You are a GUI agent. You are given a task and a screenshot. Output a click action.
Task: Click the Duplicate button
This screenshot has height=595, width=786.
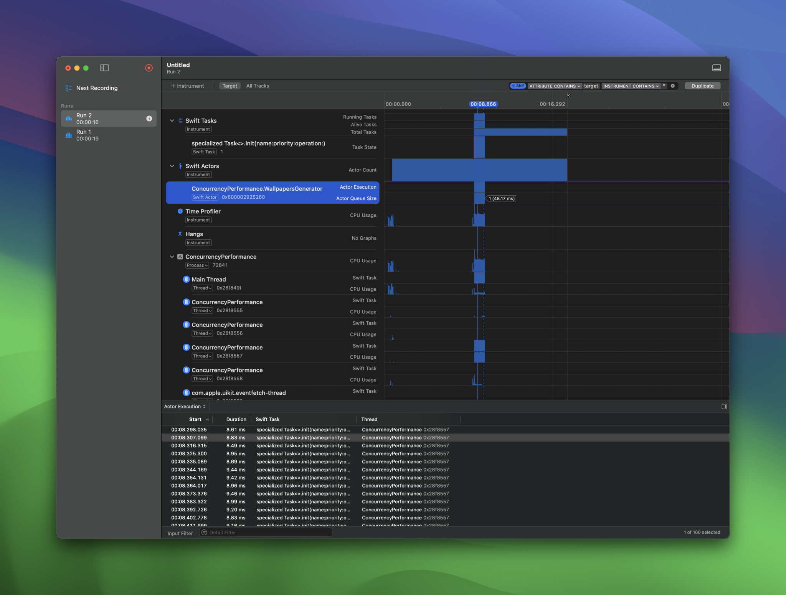[702, 86]
